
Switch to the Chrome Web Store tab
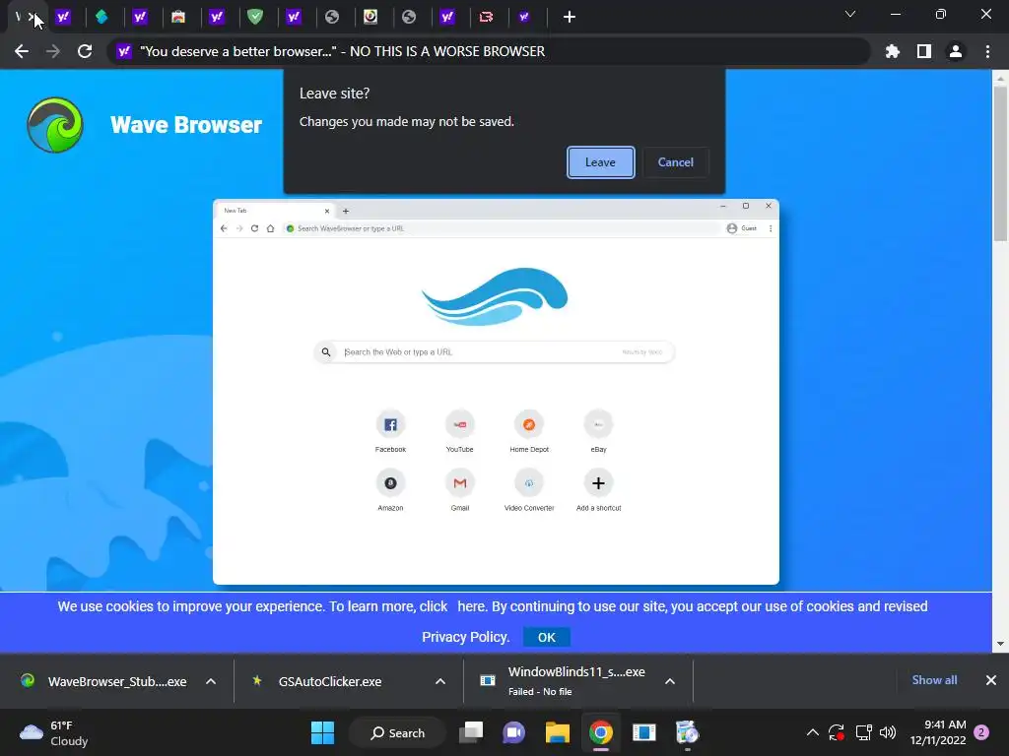click(178, 17)
